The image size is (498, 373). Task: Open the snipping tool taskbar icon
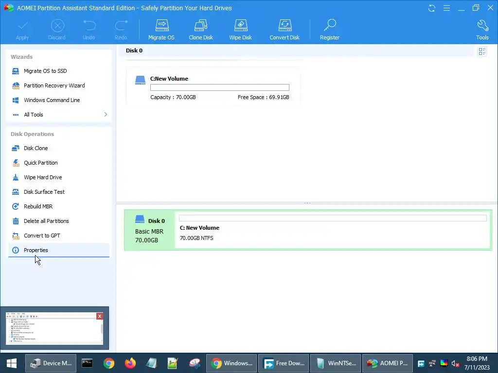tap(195, 363)
